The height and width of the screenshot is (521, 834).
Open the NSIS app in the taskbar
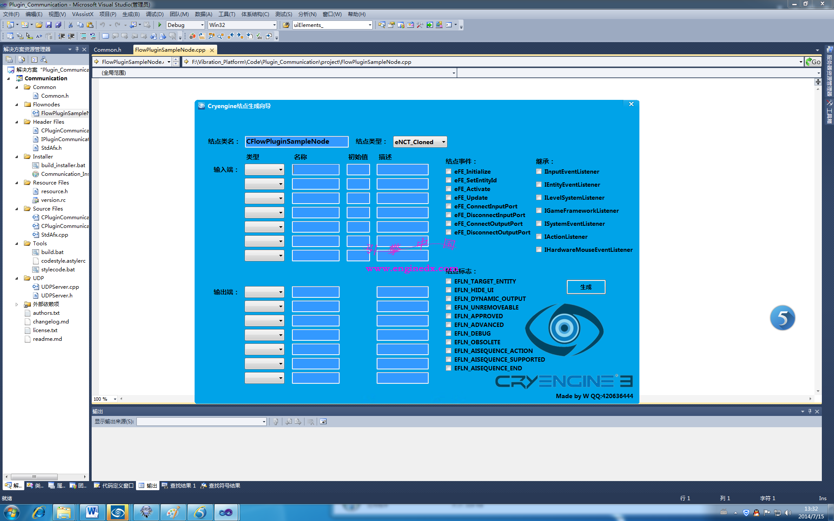pyautogui.click(x=146, y=513)
